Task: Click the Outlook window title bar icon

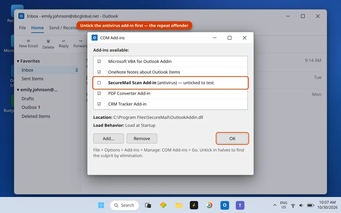Action: tap(21, 16)
